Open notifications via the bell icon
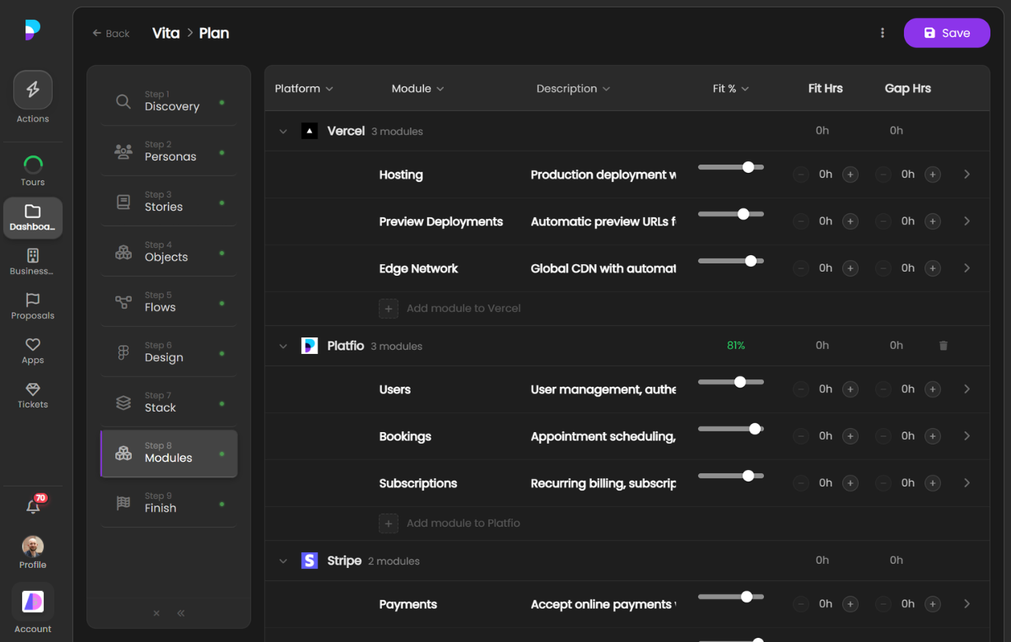The image size is (1011, 642). click(x=32, y=508)
